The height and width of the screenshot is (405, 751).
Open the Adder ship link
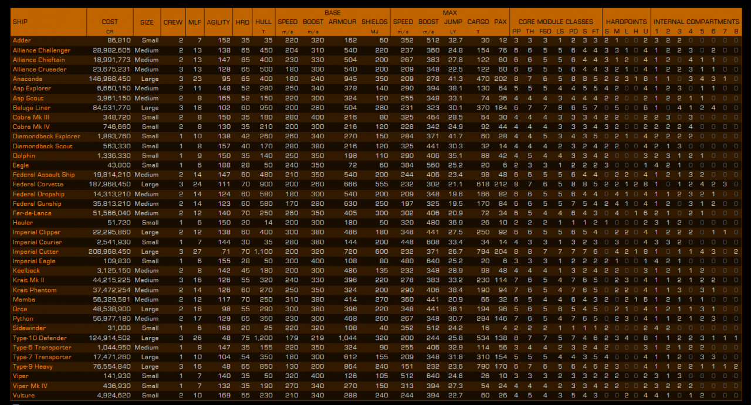click(22, 40)
